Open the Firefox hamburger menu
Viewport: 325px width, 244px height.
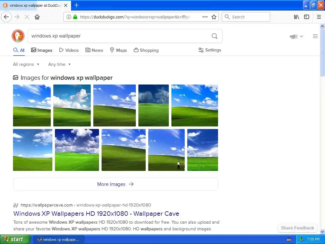coord(319,17)
